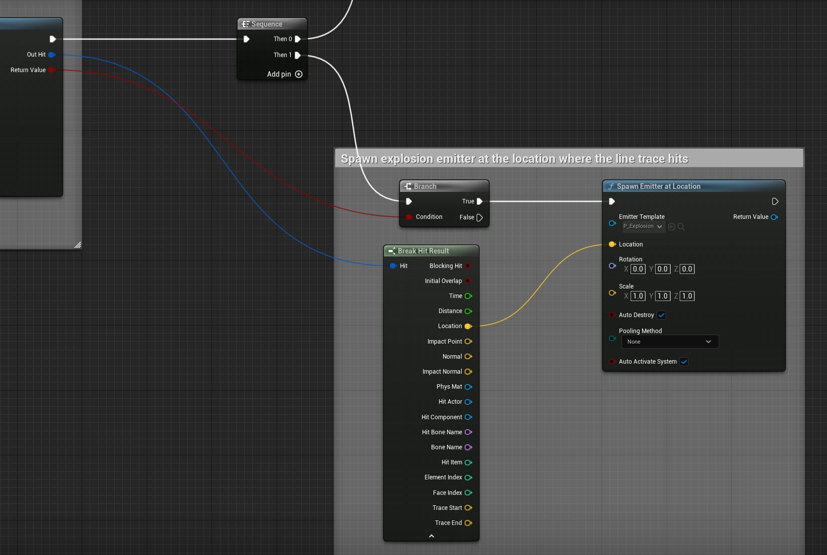Click the Rotation X value field
The width and height of the screenshot is (827, 555).
(638, 269)
